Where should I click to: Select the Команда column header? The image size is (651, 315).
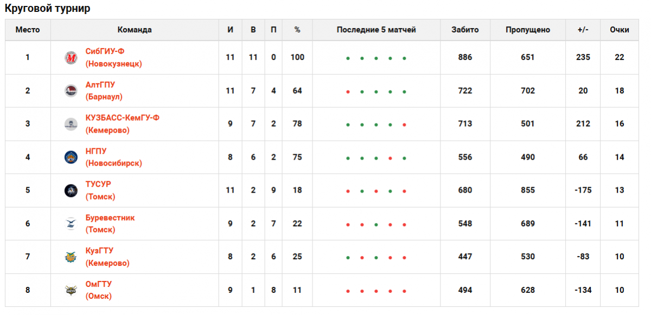[x=135, y=30]
